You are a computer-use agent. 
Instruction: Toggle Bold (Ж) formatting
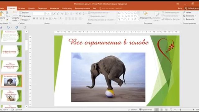[x=34, y=19]
